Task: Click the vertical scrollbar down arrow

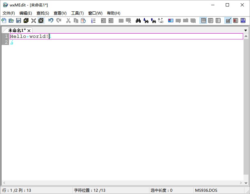Action: pyautogui.click(x=245, y=183)
